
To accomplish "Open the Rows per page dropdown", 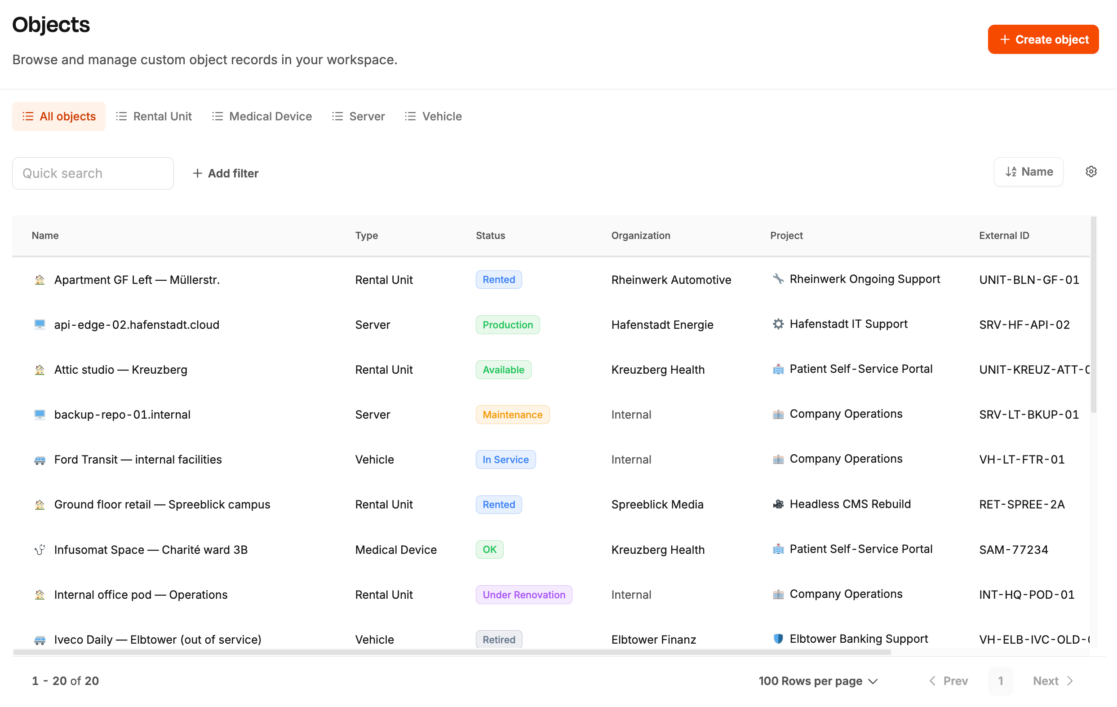I will (x=818, y=680).
